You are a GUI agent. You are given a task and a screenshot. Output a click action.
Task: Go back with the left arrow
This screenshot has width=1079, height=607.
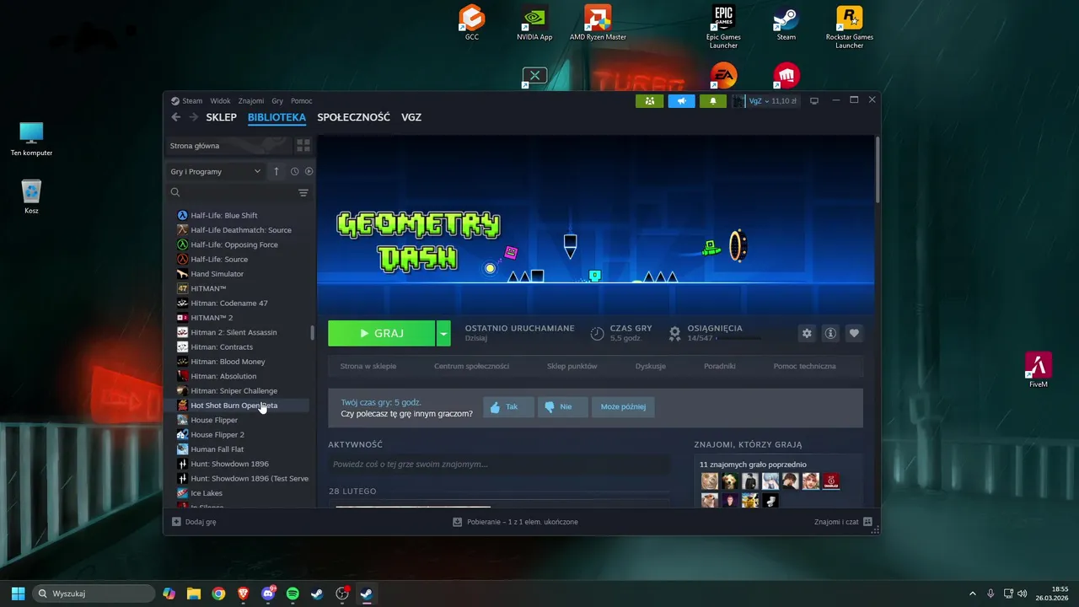click(x=175, y=117)
